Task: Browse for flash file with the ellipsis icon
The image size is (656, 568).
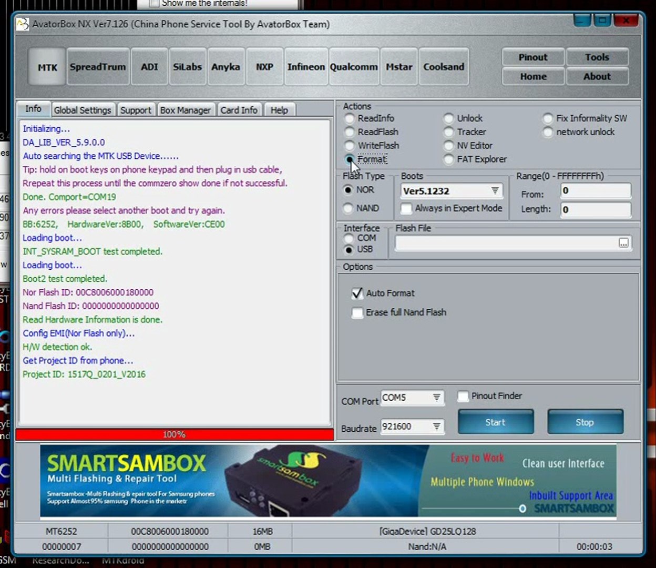Action: [x=623, y=243]
